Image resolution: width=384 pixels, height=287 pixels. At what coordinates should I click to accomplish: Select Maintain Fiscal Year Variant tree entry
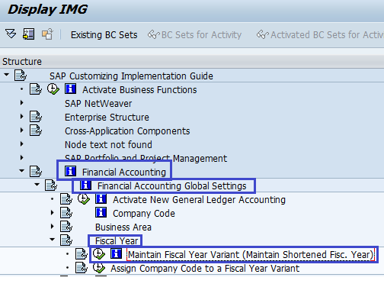click(251, 255)
